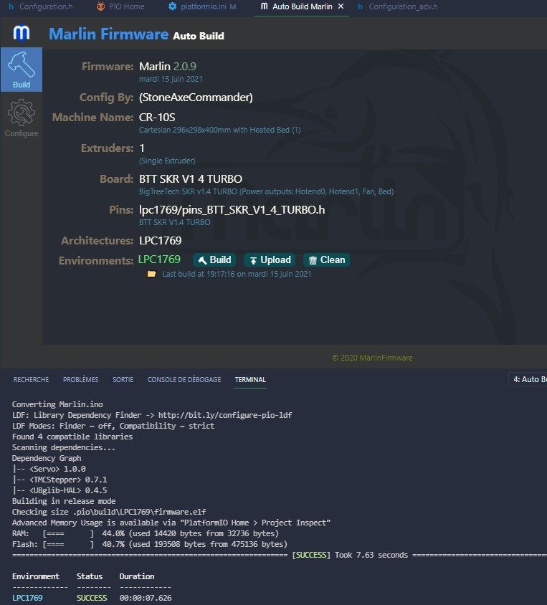Click the Clean trash button
The width and height of the screenshot is (547, 605).
327,260
